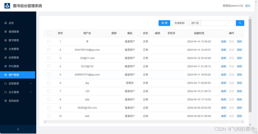
Task: Click the 用户名 column header
Action: pos(87,33)
